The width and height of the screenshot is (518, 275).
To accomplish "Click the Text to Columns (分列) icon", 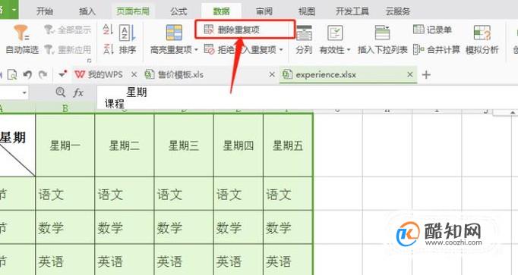I will (304, 33).
